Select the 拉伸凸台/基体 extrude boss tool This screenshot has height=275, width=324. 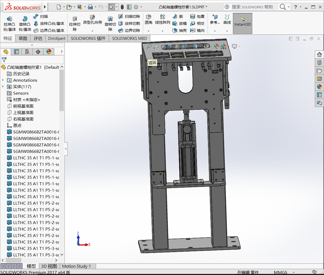(9, 24)
